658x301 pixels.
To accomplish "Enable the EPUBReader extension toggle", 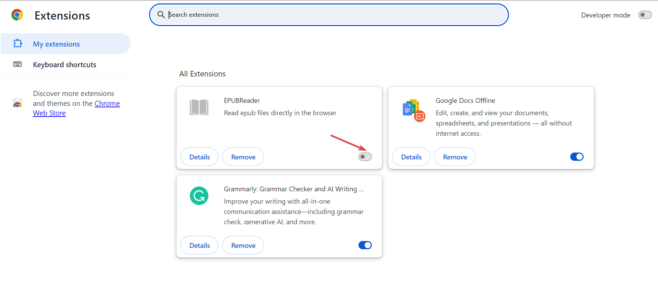I will point(365,157).
